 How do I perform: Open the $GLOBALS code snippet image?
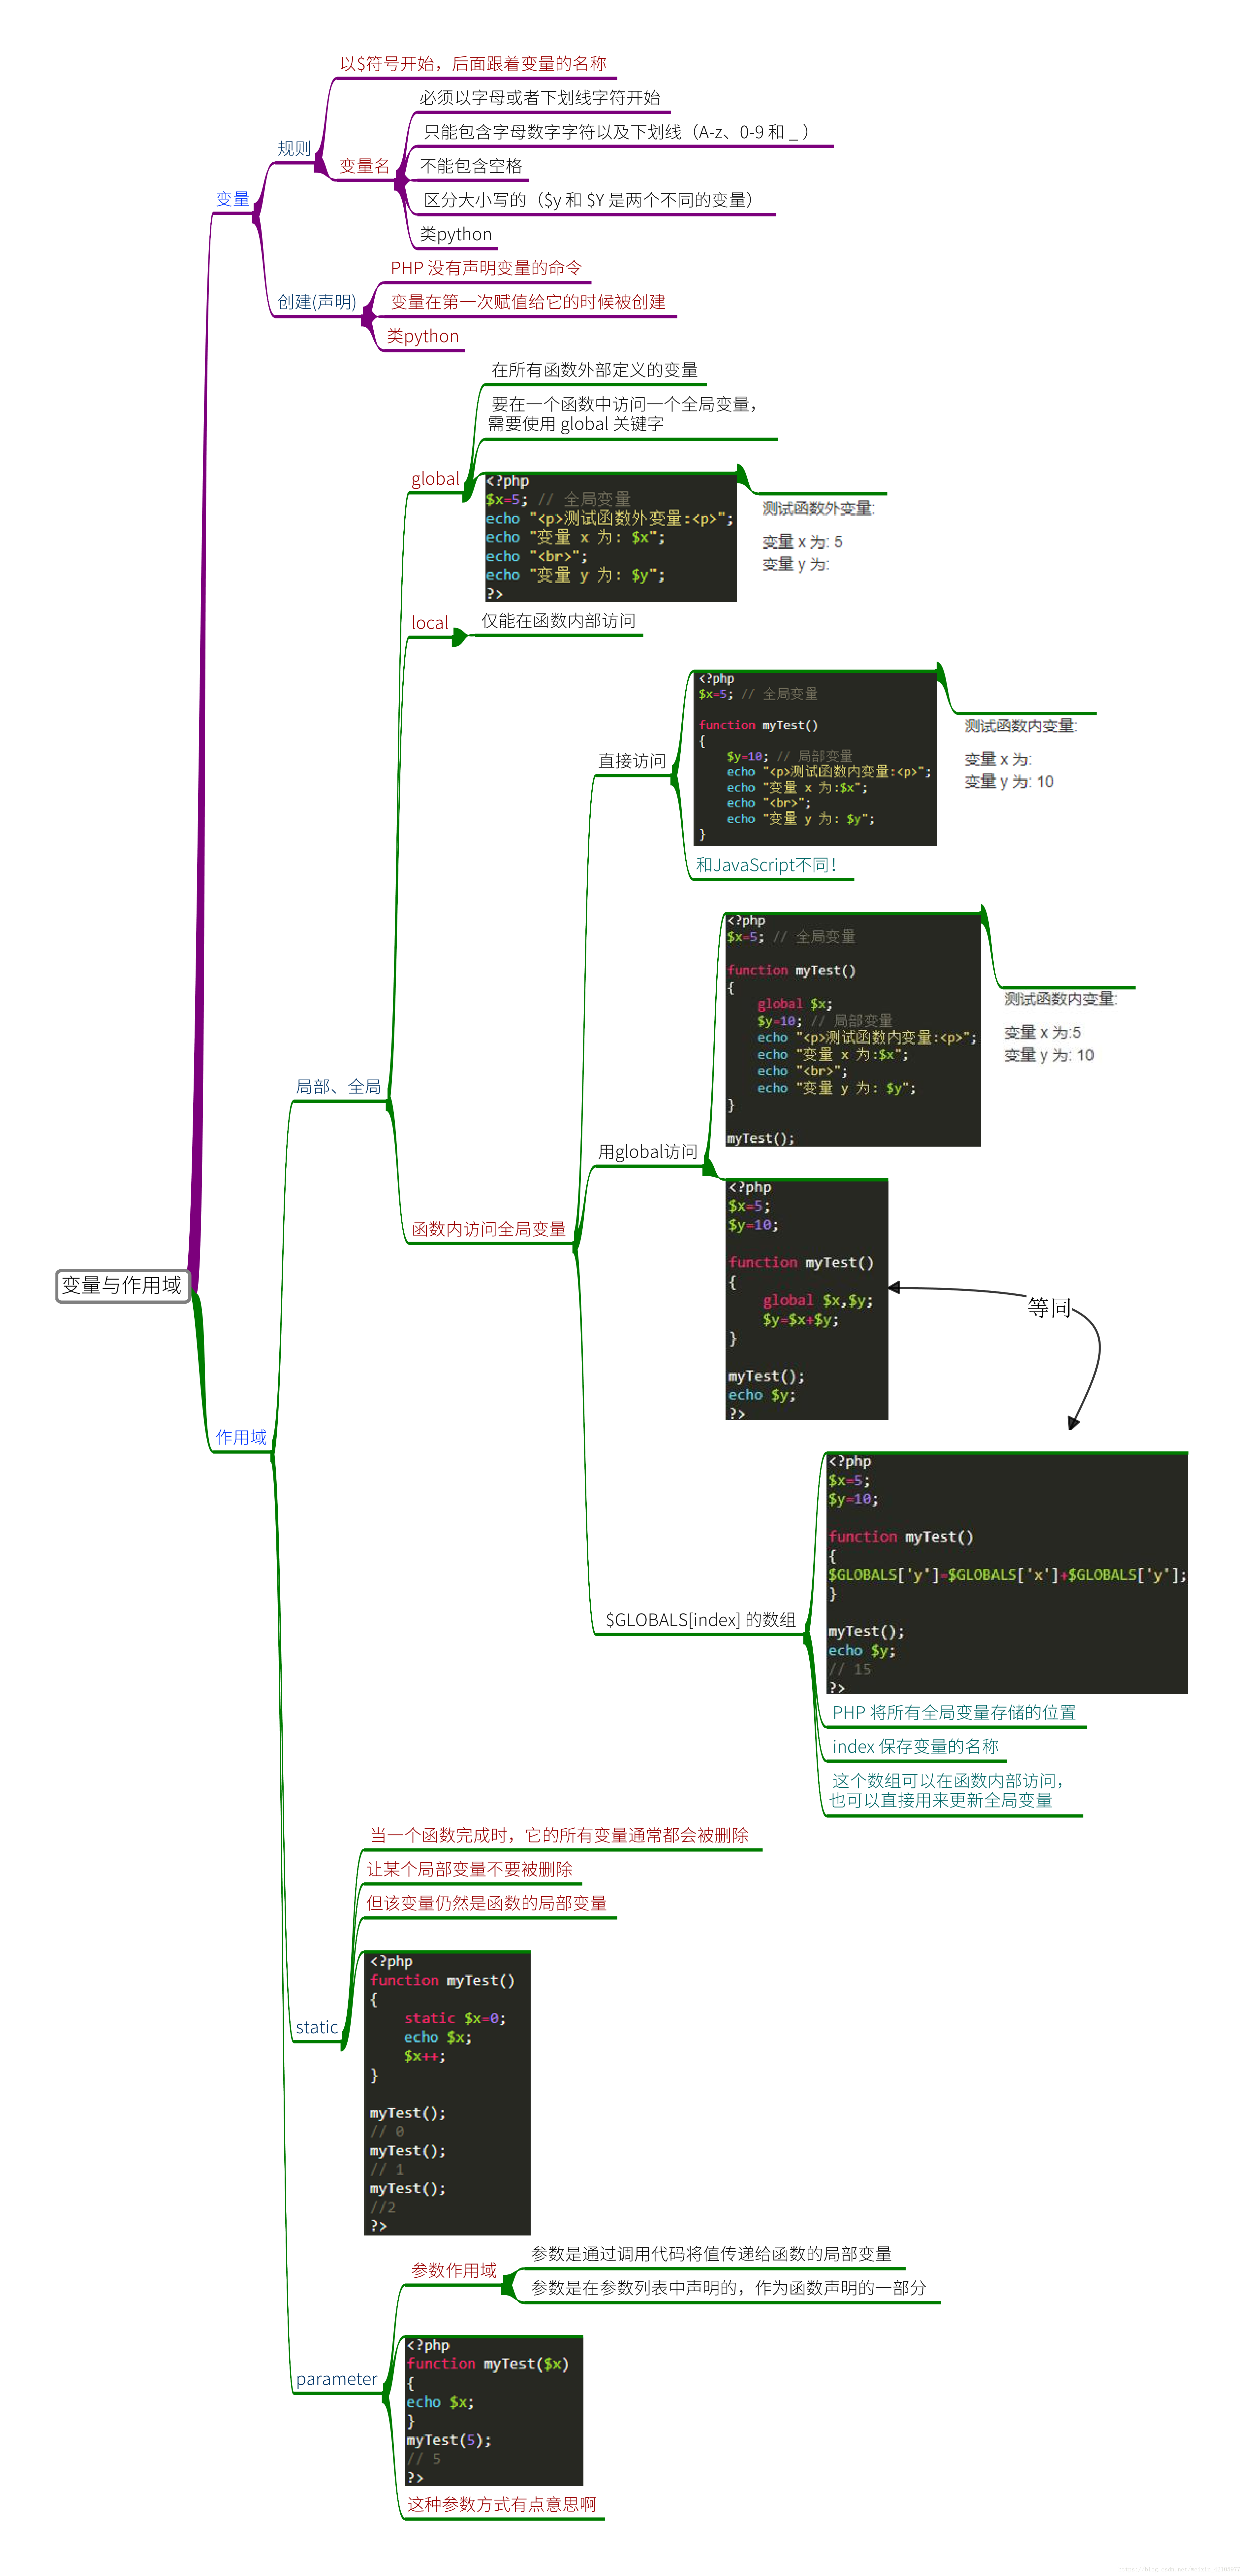click(x=1007, y=1573)
